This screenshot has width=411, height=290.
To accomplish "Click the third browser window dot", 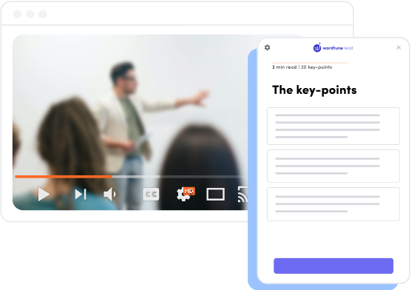I will [43, 14].
